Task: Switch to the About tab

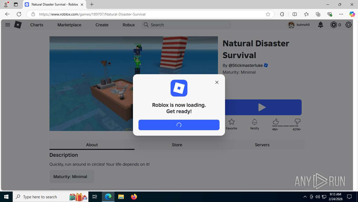Action: point(92,145)
